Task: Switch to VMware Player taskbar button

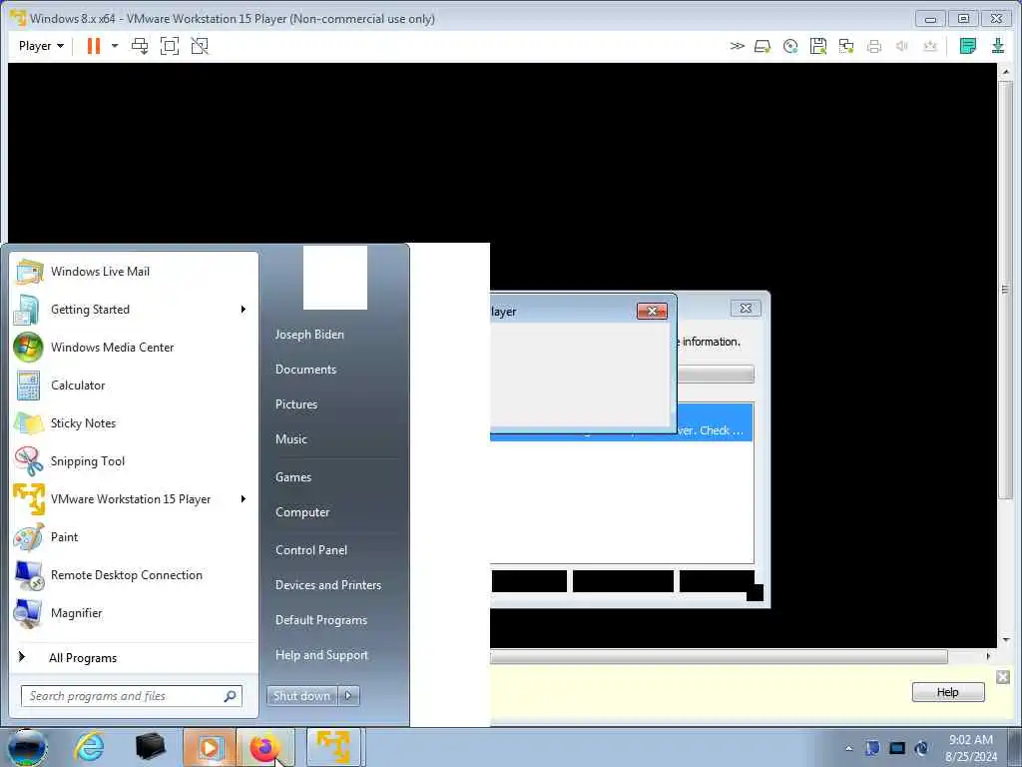Action: pos(333,747)
